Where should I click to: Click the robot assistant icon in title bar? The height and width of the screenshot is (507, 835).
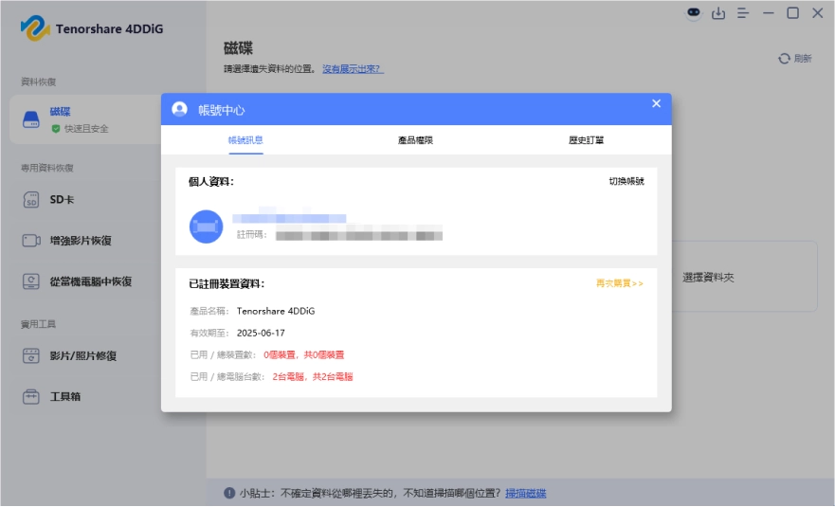694,12
